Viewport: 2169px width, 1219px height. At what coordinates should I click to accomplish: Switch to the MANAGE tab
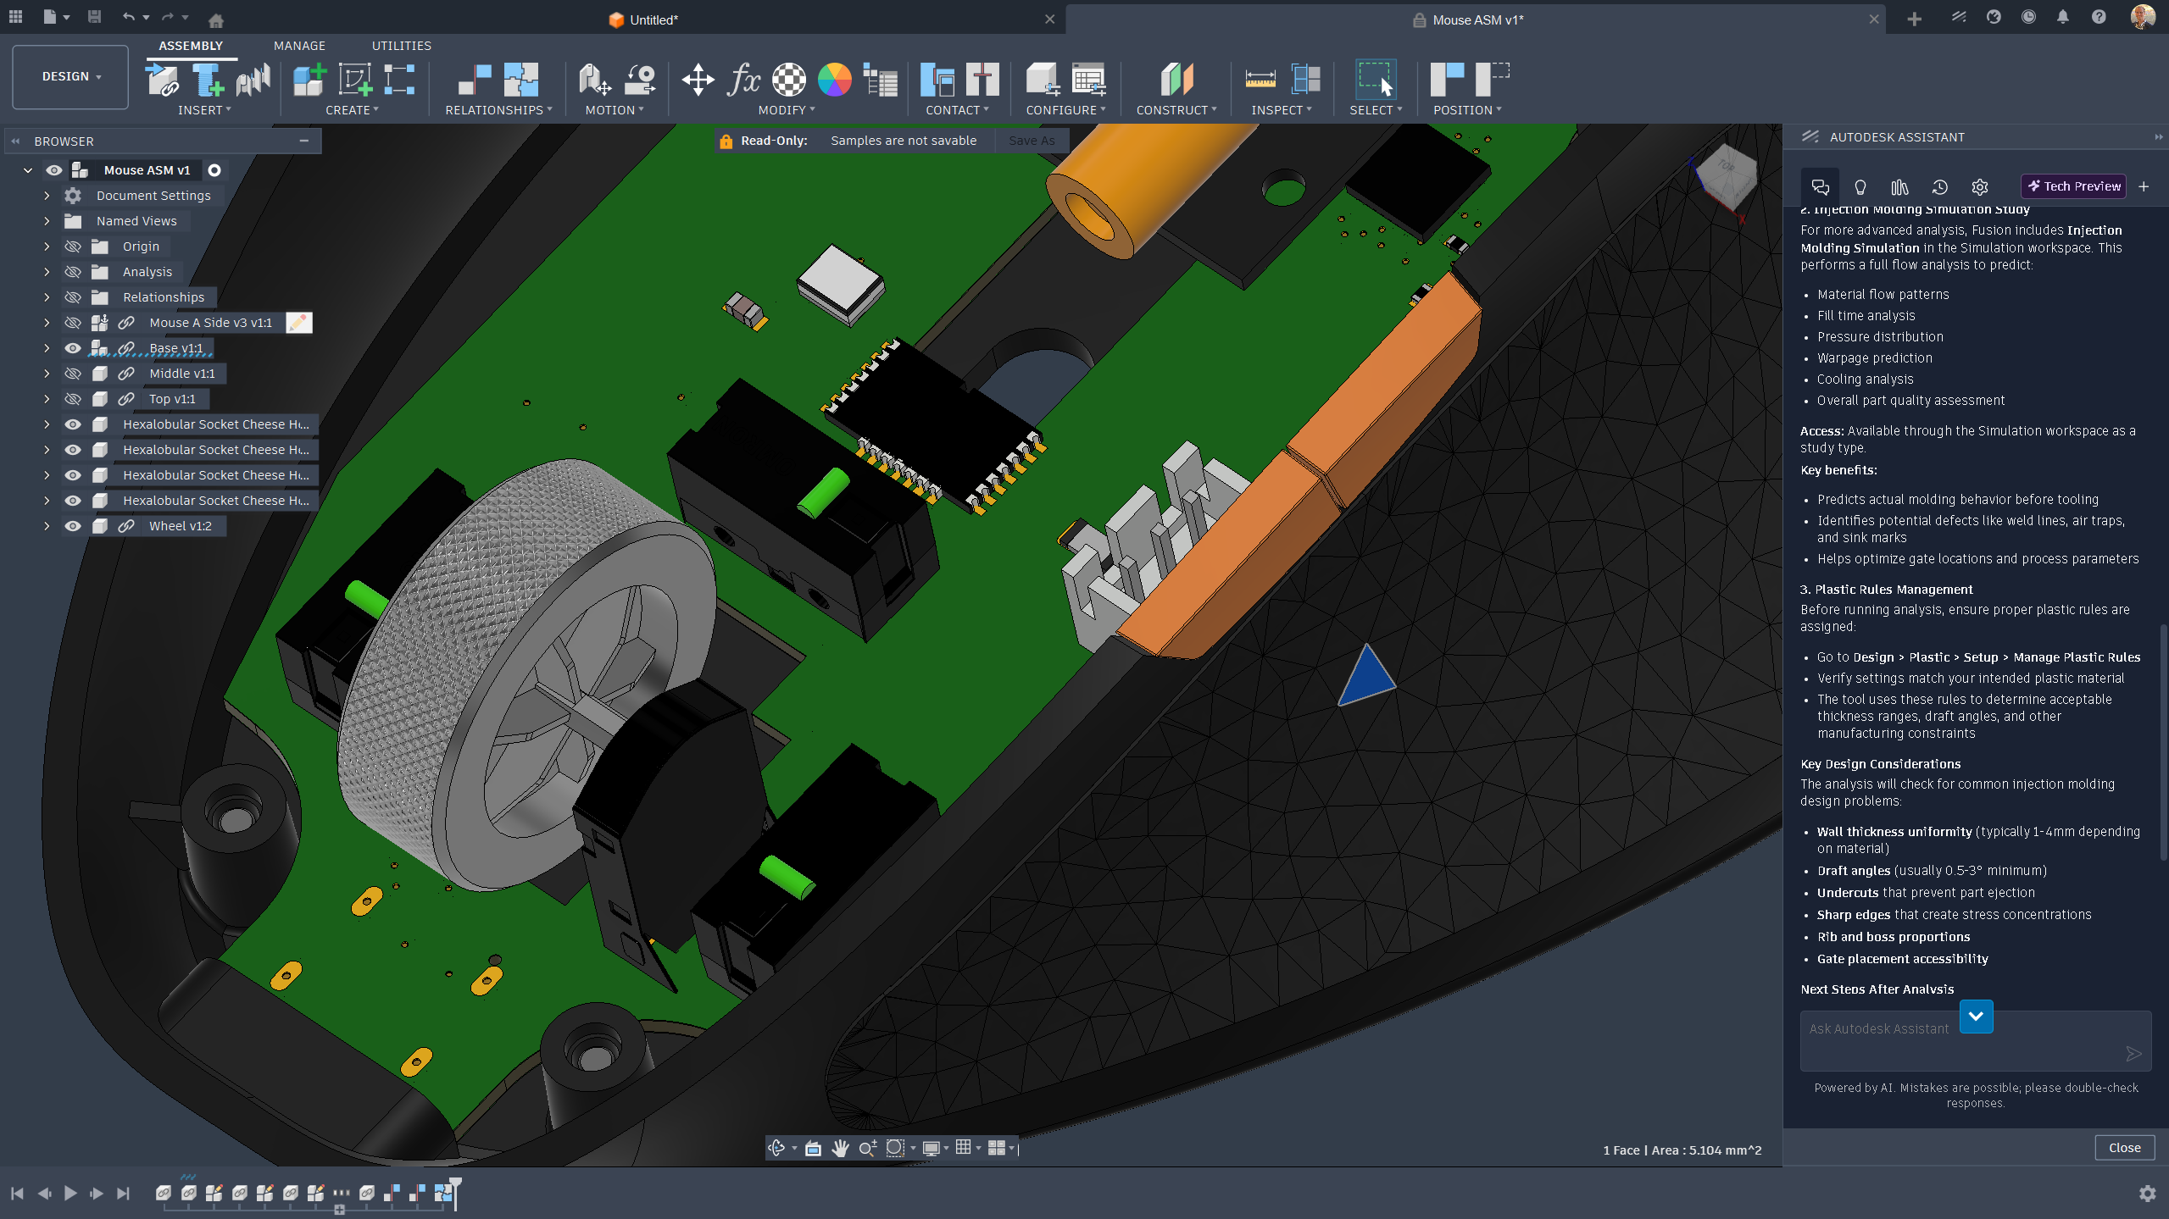pos(299,46)
